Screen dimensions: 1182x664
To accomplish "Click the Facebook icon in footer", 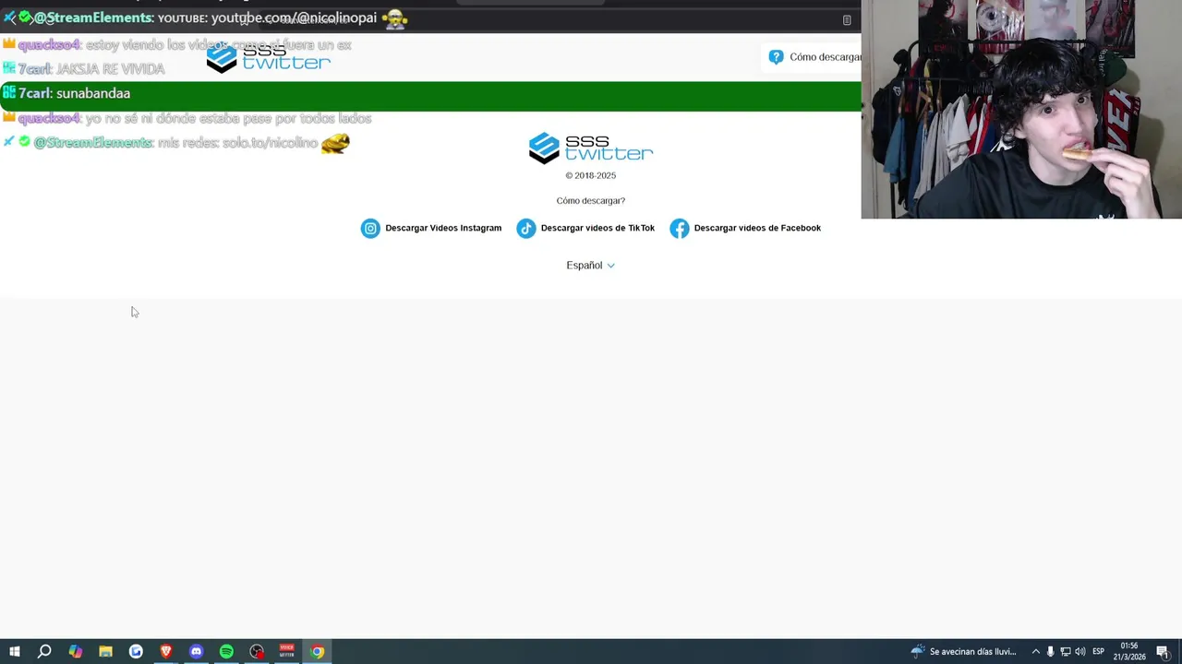I will [x=680, y=229].
